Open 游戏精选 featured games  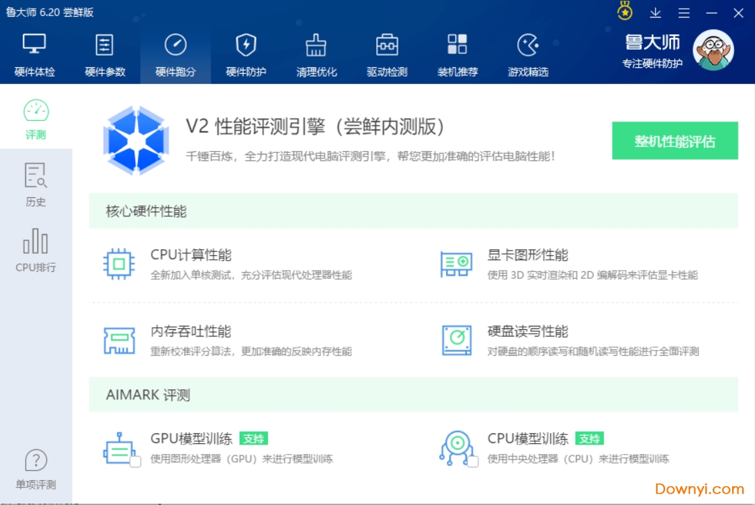pos(529,54)
